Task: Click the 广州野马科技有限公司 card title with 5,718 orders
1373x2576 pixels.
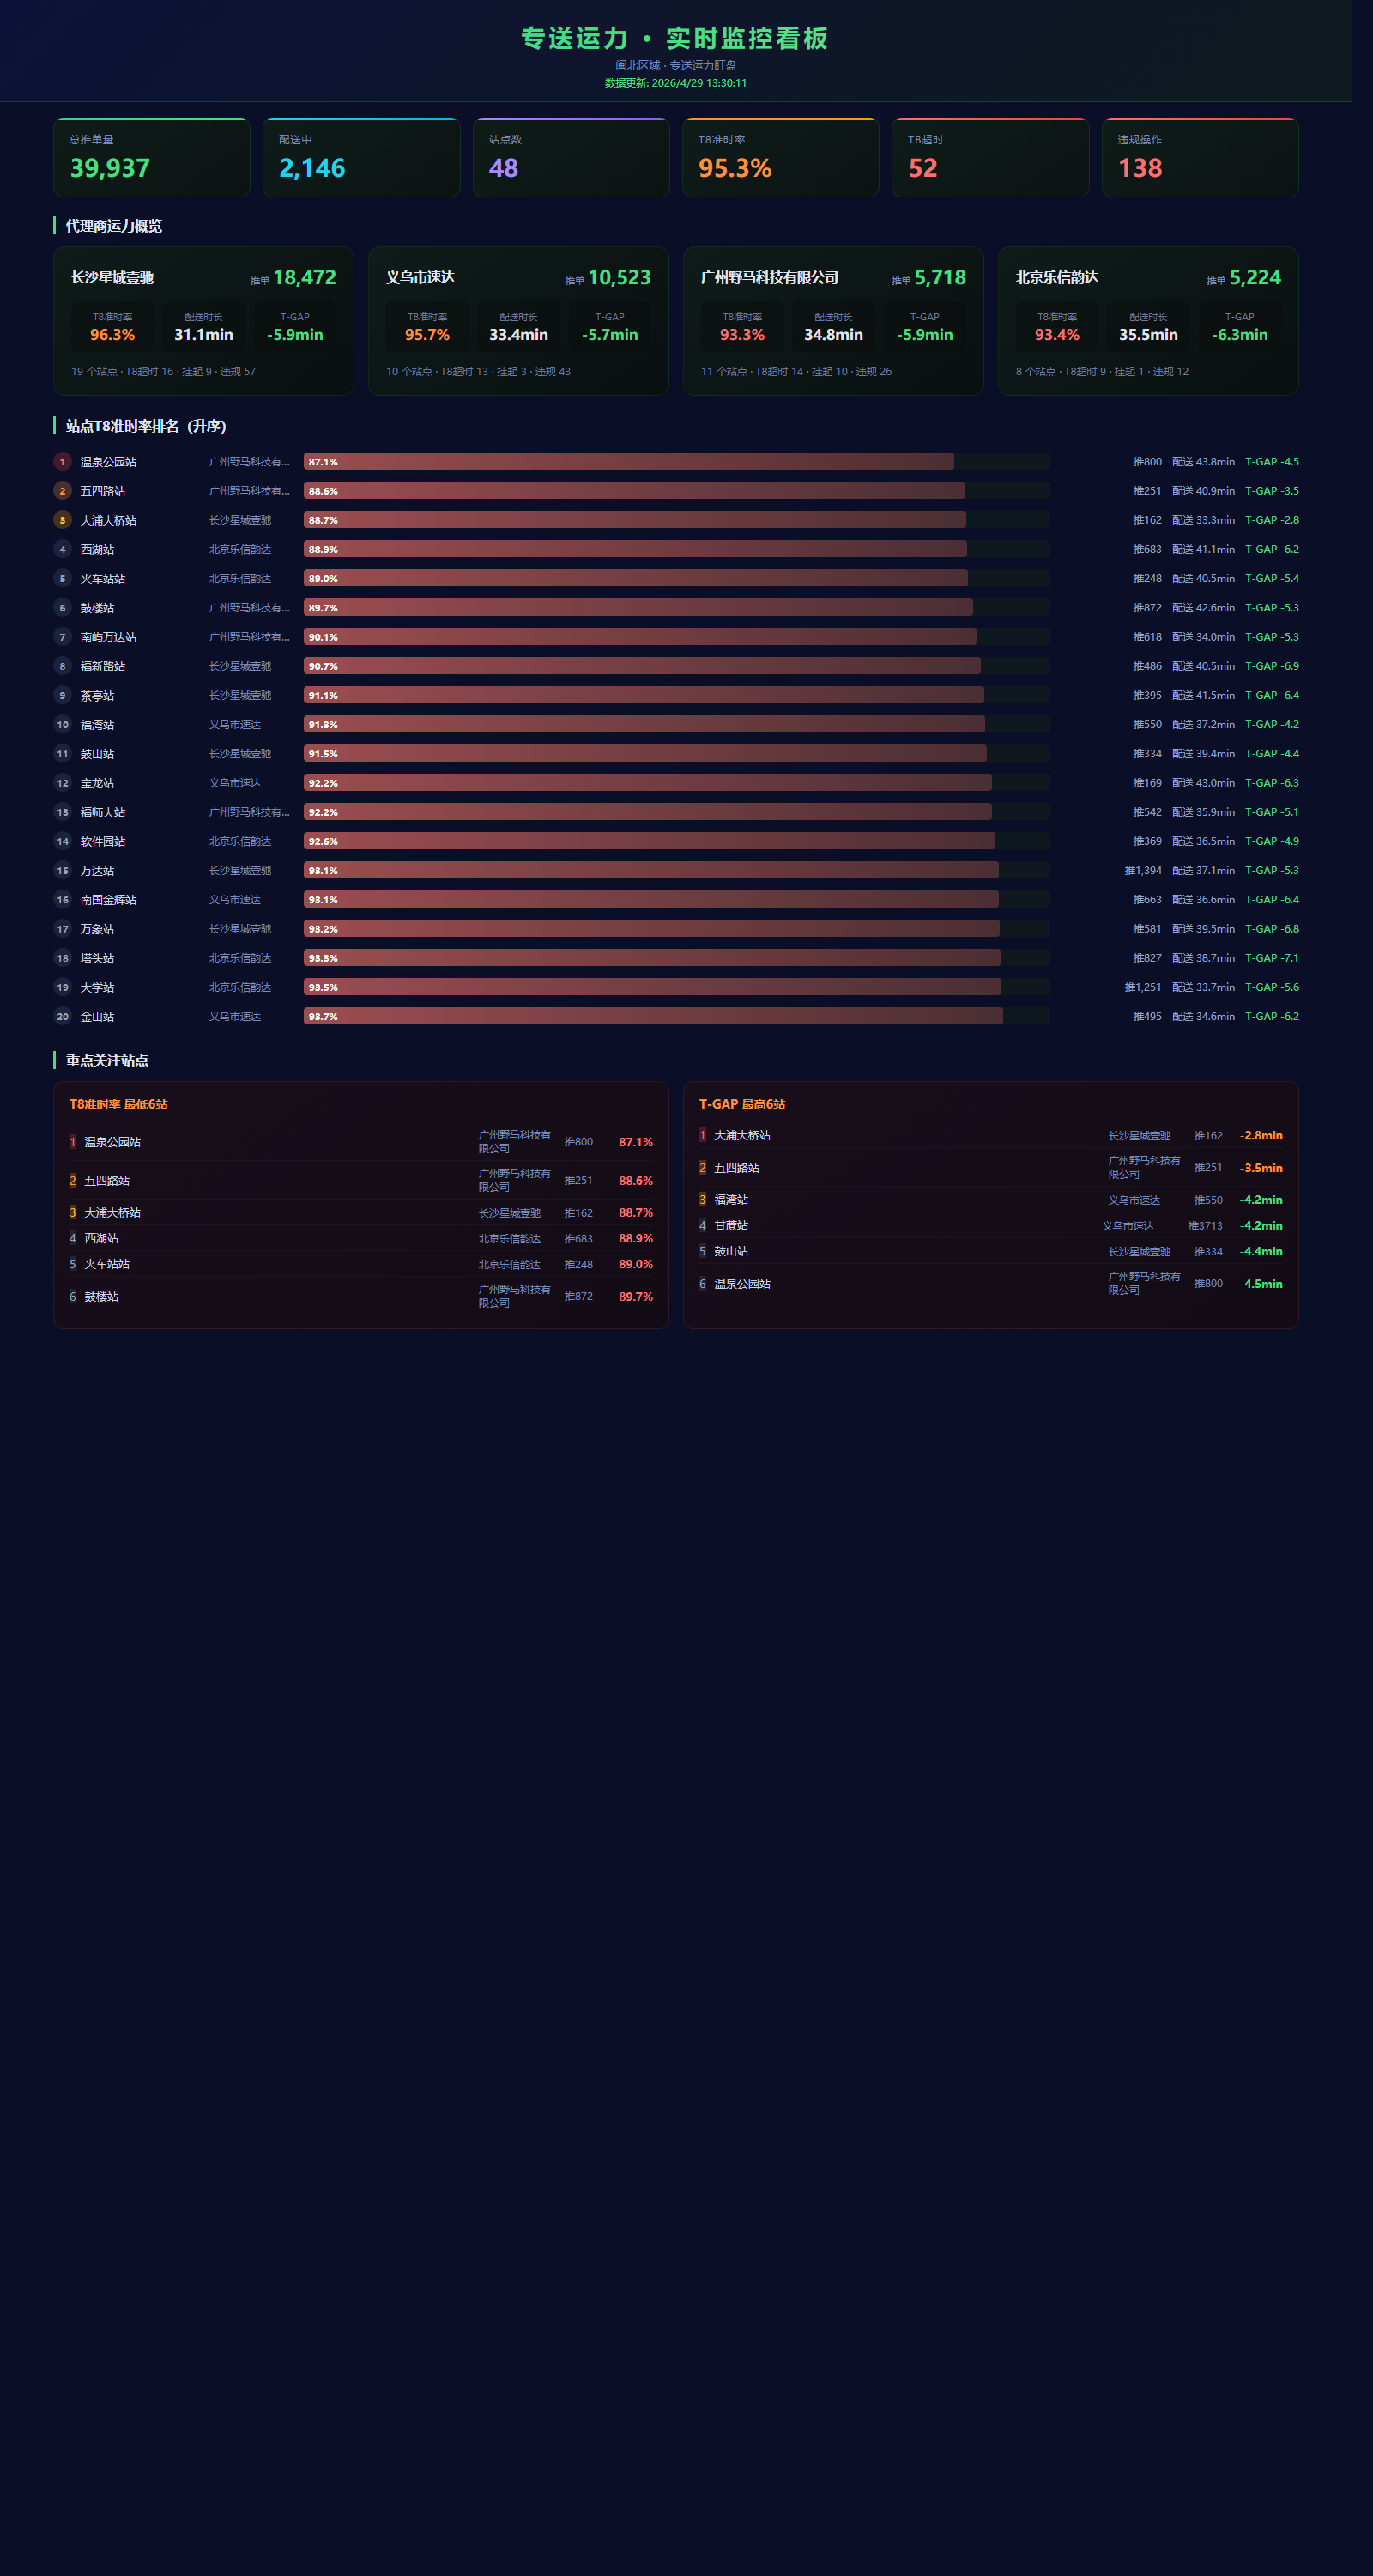Action: point(770,278)
